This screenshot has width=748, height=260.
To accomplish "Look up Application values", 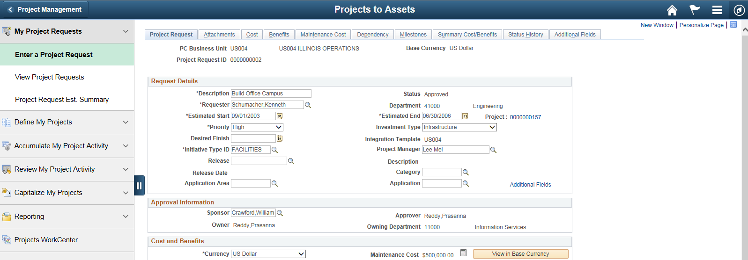I will 466,183.
